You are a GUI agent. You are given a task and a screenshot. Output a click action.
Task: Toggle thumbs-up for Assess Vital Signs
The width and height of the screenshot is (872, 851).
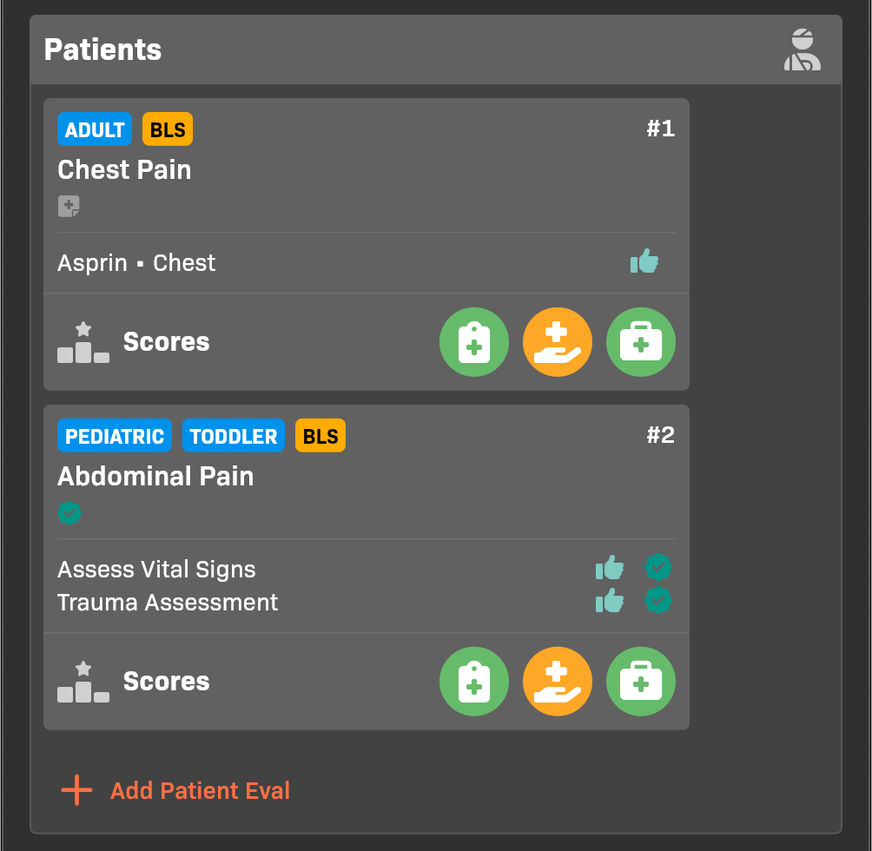(610, 568)
